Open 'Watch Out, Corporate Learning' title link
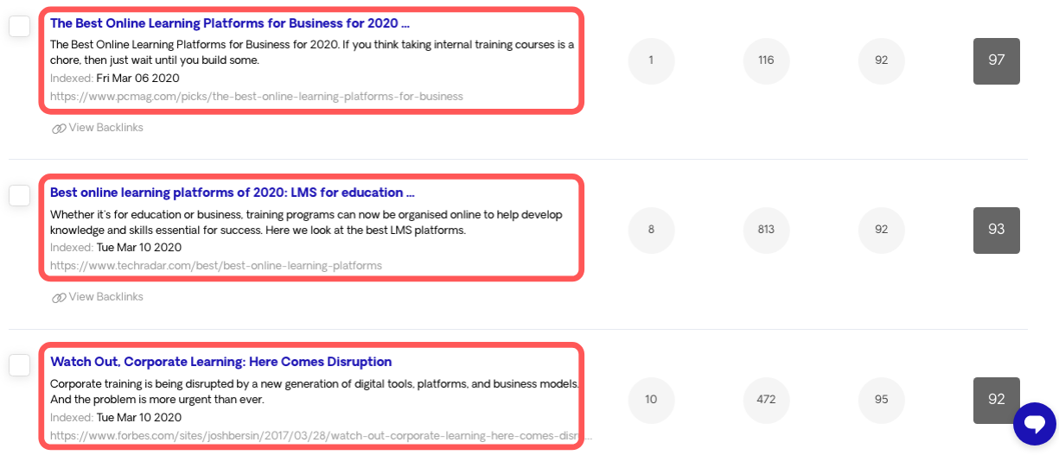 tap(221, 362)
